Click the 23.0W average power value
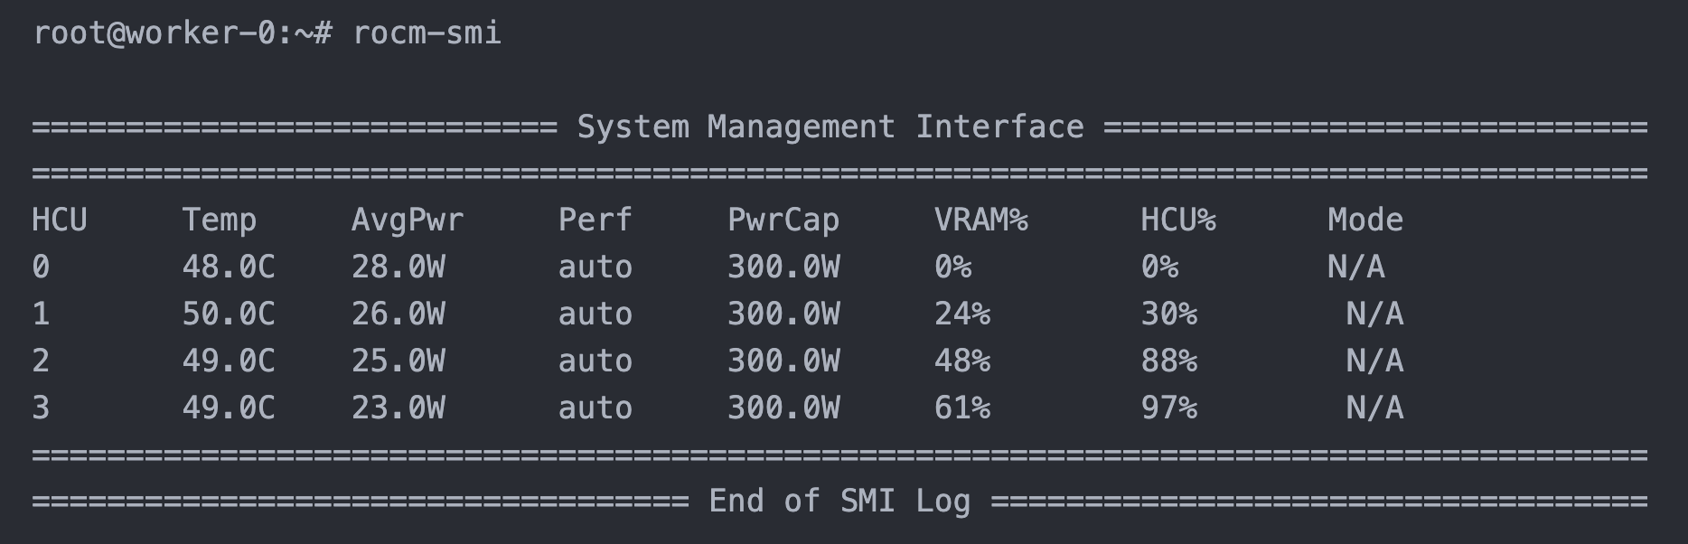Viewport: 1688px width, 544px height. (x=398, y=408)
